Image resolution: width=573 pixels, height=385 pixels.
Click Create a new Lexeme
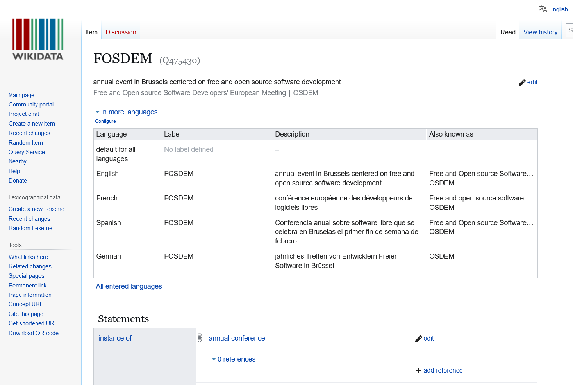coord(36,209)
